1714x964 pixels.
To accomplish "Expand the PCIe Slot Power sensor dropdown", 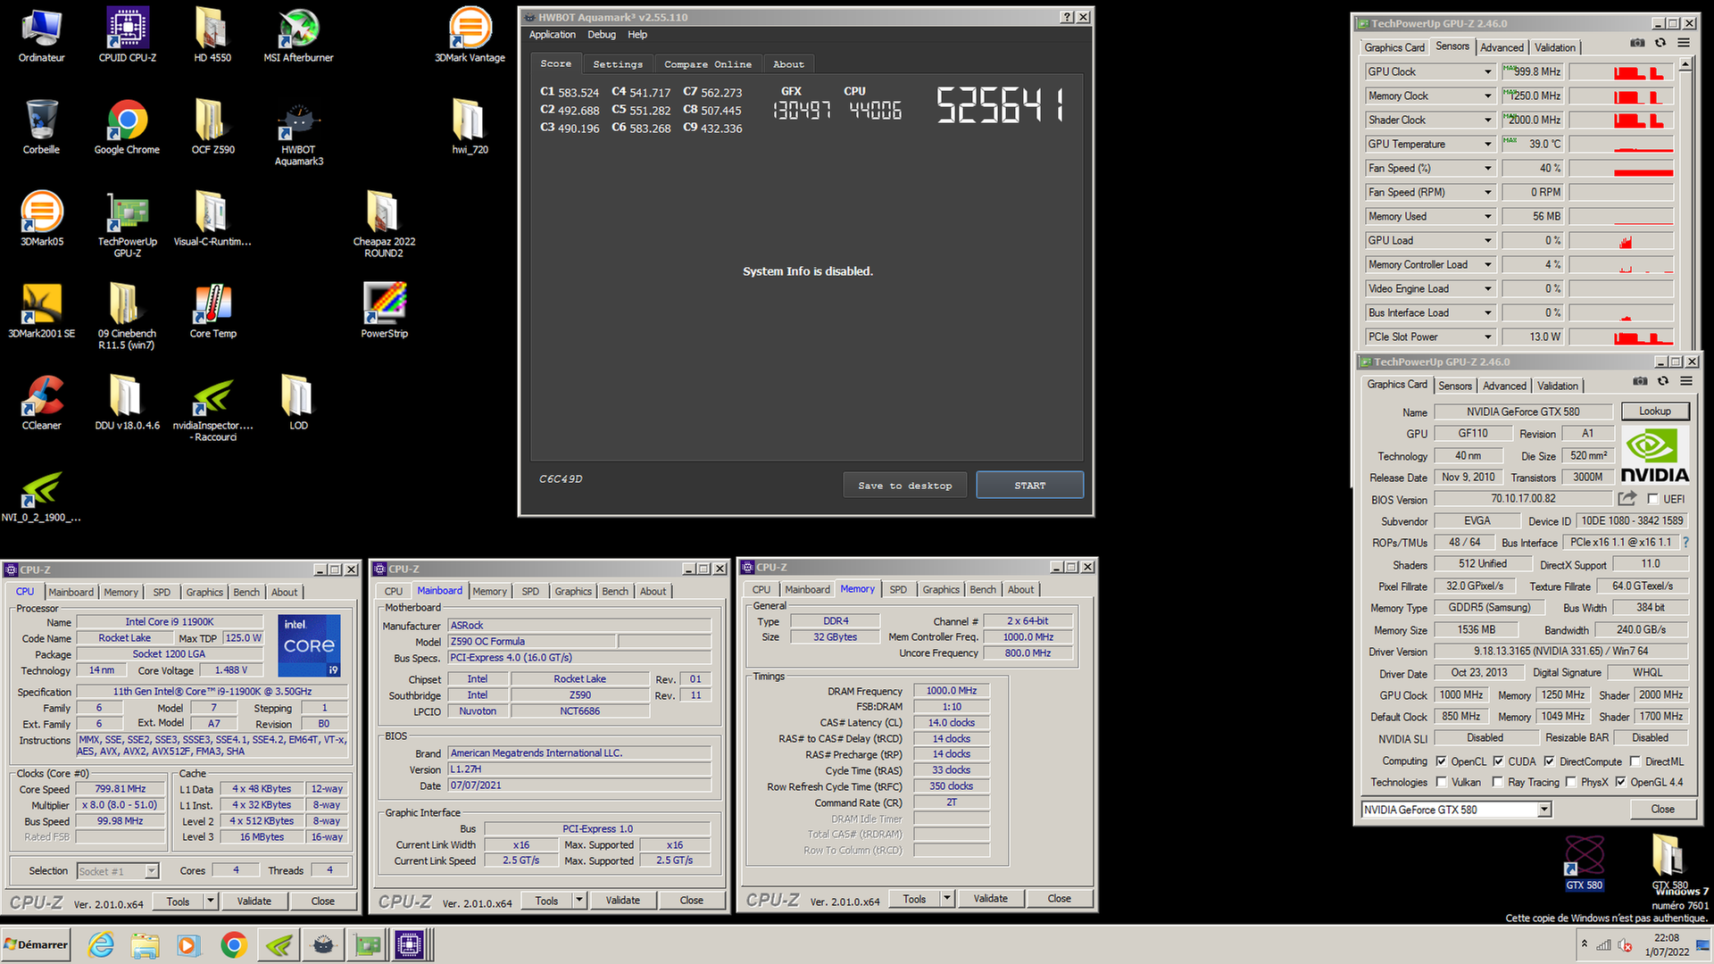I will [1487, 337].
